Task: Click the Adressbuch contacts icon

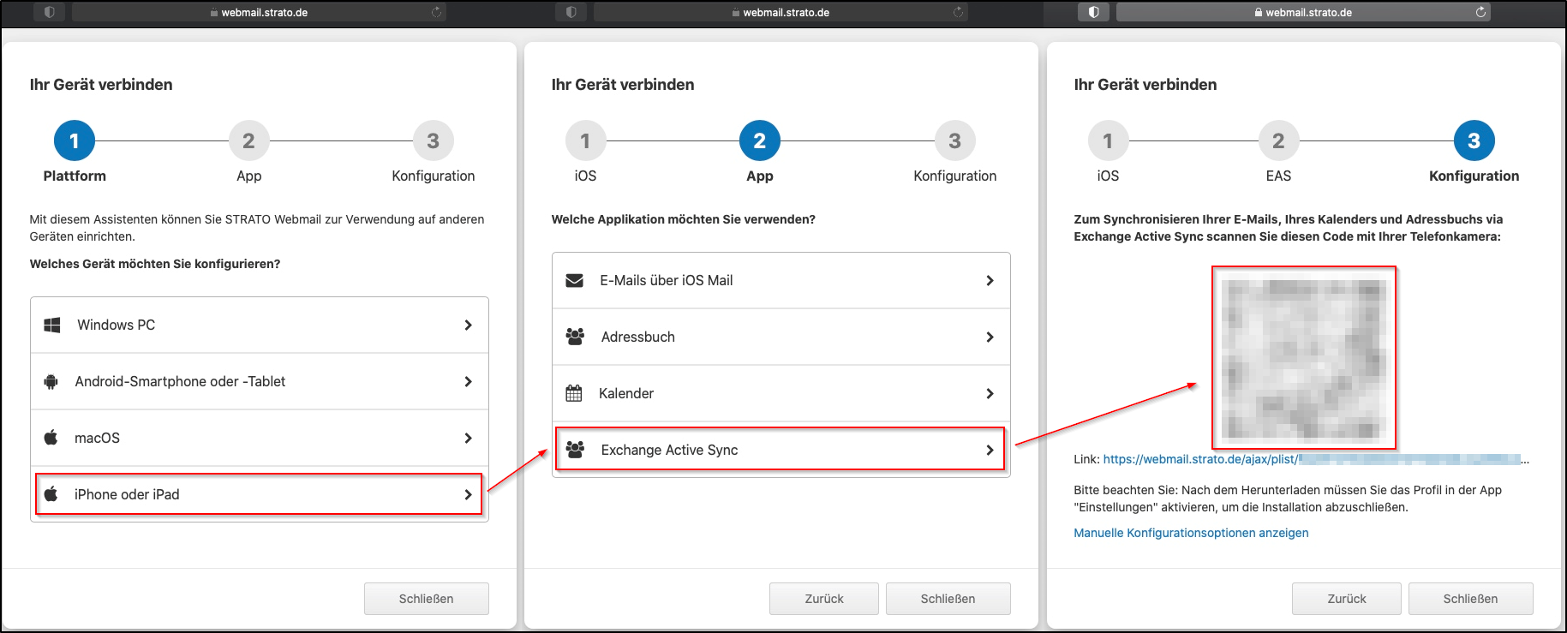Action: 575,337
